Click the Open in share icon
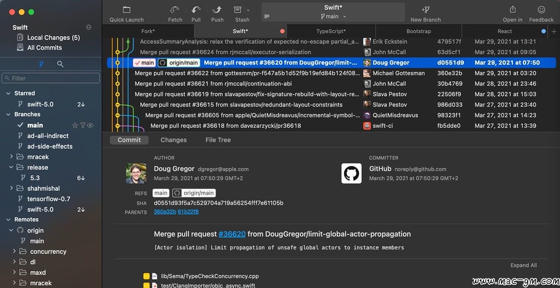The height and width of the screenshot is (288, 560). point(512,10)
